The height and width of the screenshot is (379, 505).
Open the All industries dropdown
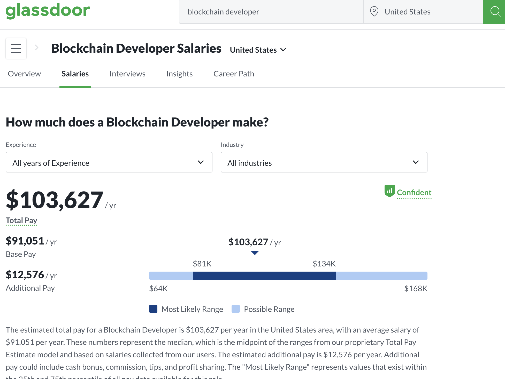324,162
